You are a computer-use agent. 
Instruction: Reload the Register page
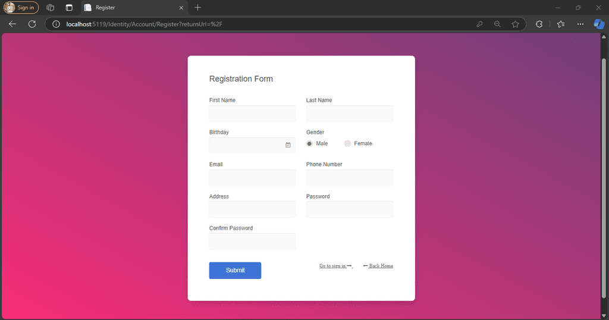[x=32, y=24]
